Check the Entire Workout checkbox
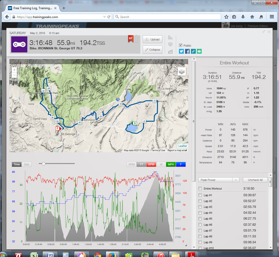Image resolution: width=279 pixels, height=257 pixels. 200,189
